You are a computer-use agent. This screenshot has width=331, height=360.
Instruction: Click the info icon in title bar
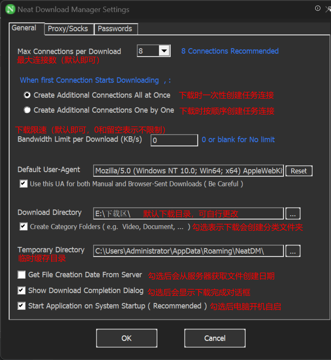(318, 8)
